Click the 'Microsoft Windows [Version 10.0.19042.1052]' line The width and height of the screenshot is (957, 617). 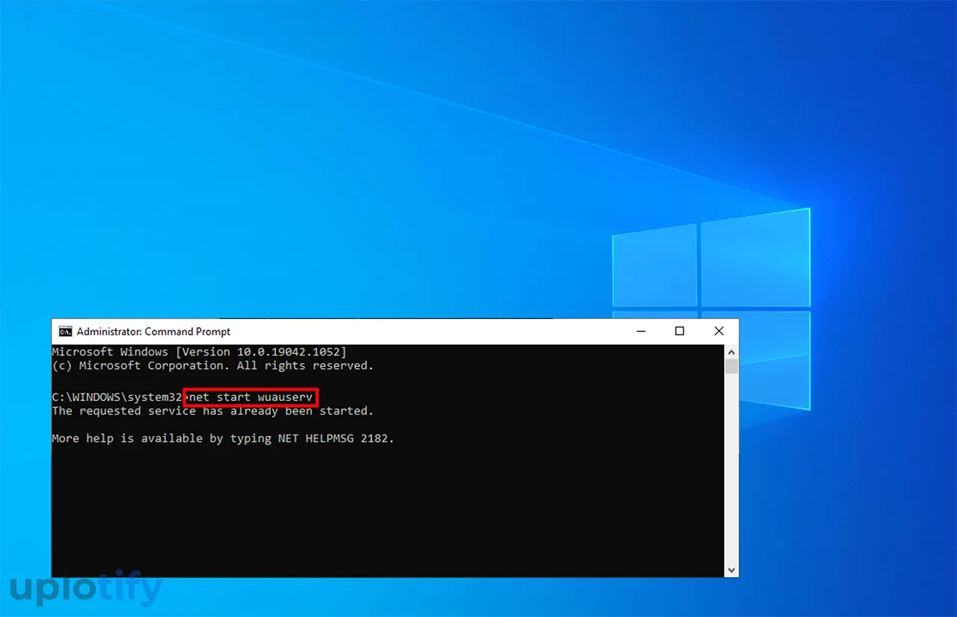[200, 352]
